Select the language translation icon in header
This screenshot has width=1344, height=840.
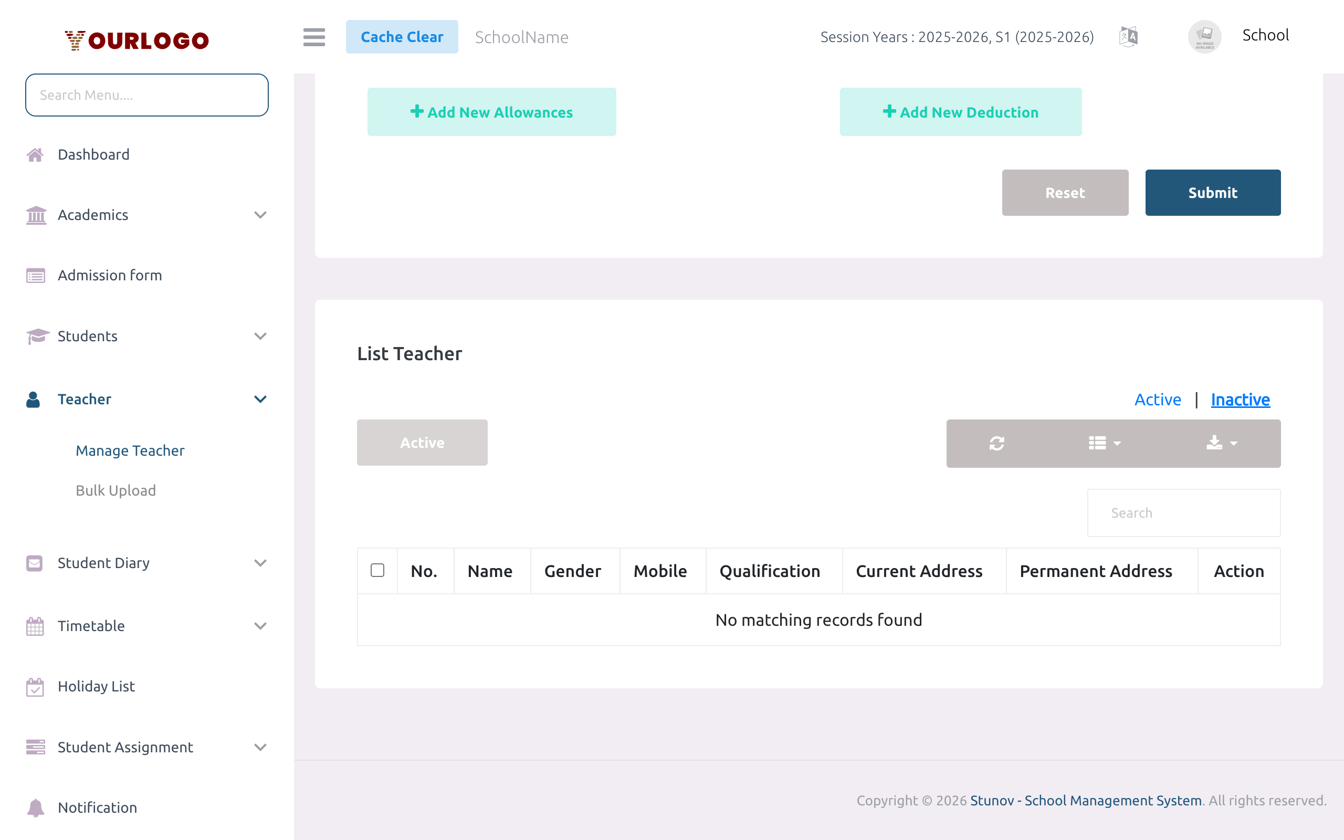click(1128, 36)
